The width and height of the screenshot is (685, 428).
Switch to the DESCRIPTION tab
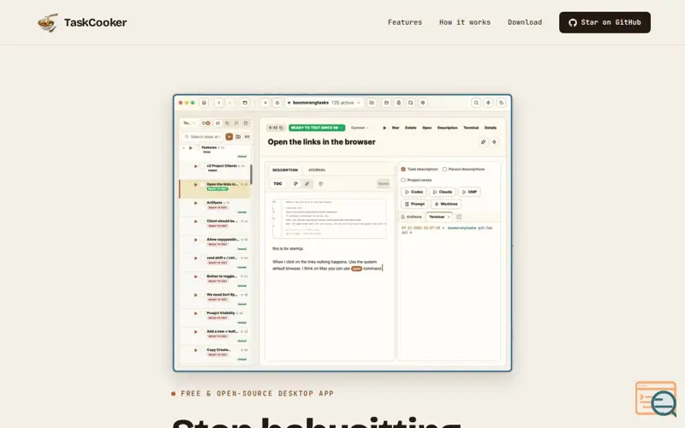(285, 169)
